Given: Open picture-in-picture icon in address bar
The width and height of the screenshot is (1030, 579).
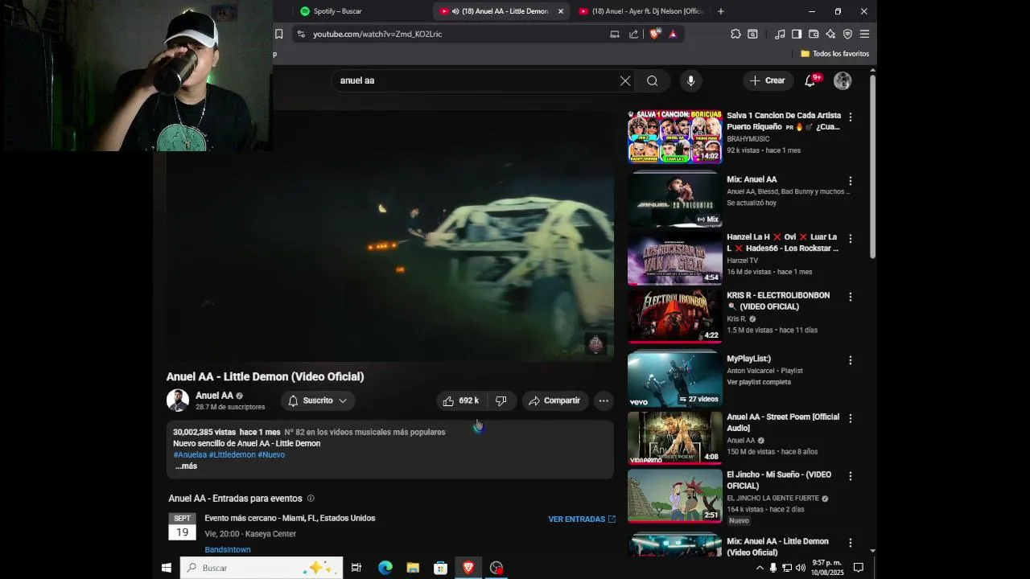Looking at the screenshot, I should coord(615,34).
